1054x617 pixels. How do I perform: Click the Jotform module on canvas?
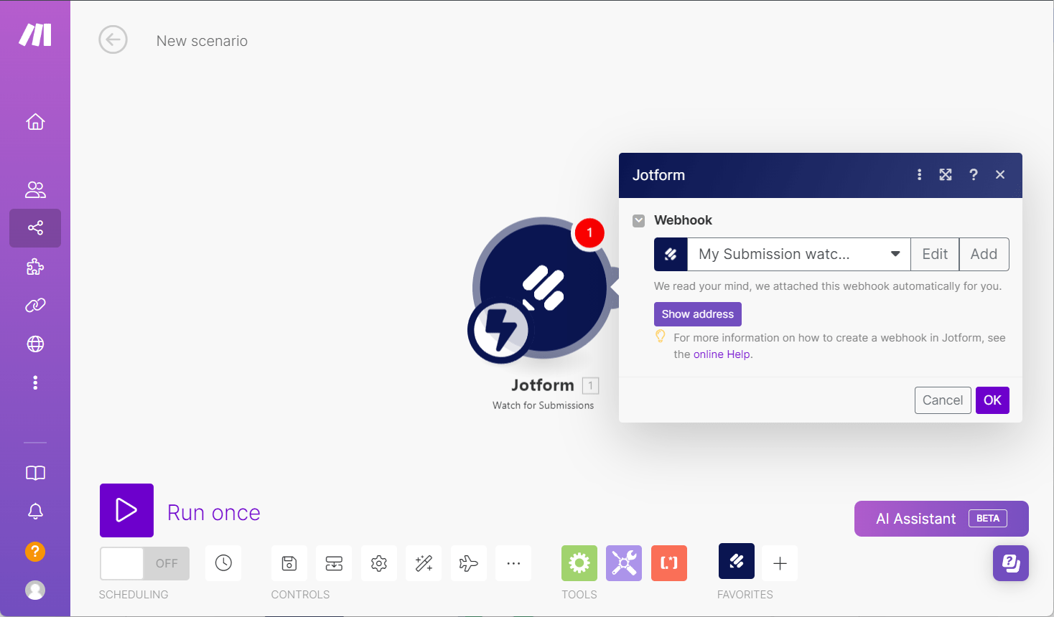pos(544,287)
